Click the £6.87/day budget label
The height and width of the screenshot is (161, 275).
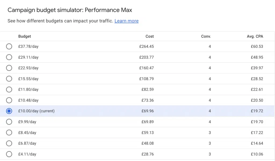click(x=27, y=144)
